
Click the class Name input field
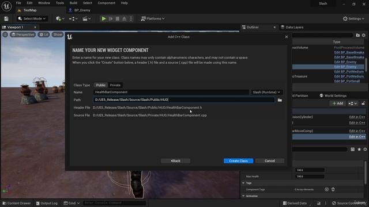coord(171,92)
